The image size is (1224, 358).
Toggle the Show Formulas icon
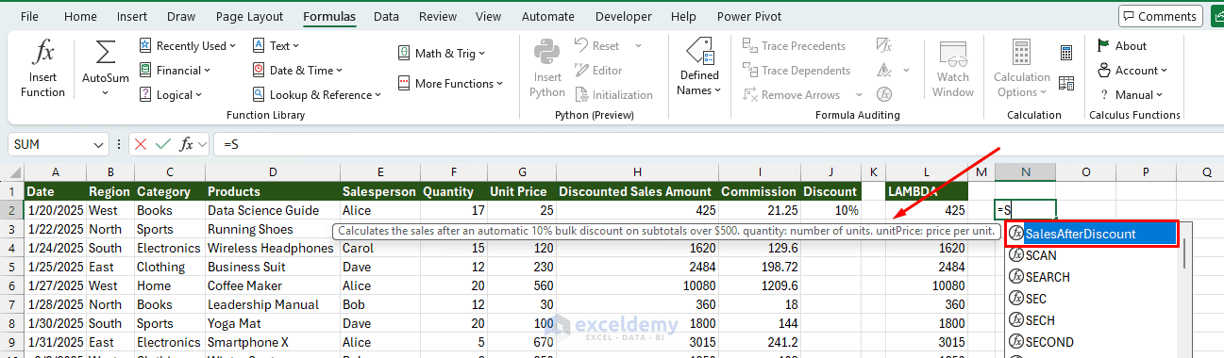[x=883, y=45]
